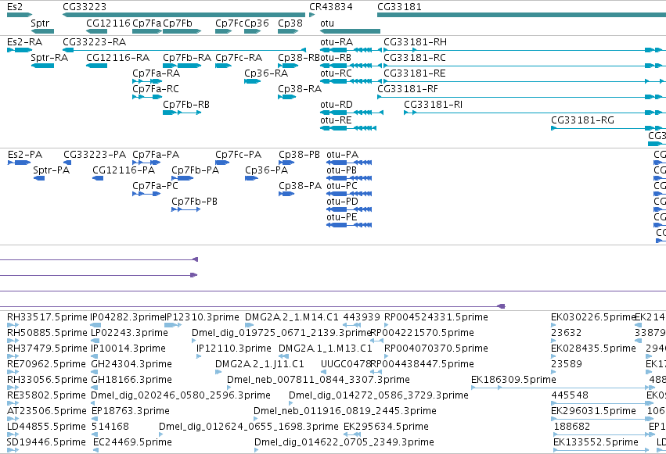Select EST EK186309.5prime
This screenshot has height=454, width=666.
(513, 380)
